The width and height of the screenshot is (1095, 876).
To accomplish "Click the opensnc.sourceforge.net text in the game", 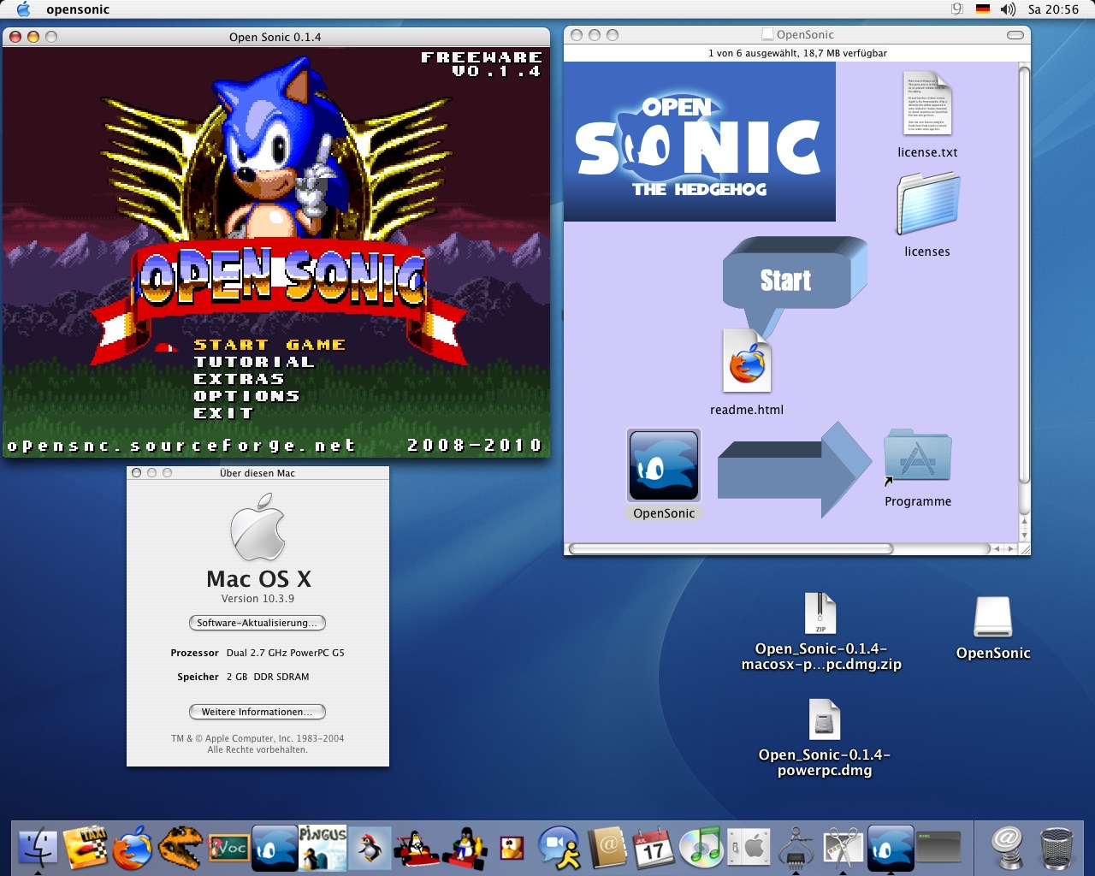I will point(181,445).
